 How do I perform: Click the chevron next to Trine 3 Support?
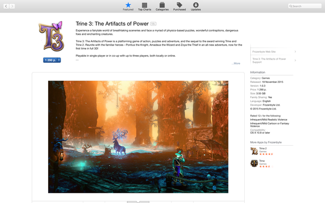pyautogui.click(x=295, y=60)
